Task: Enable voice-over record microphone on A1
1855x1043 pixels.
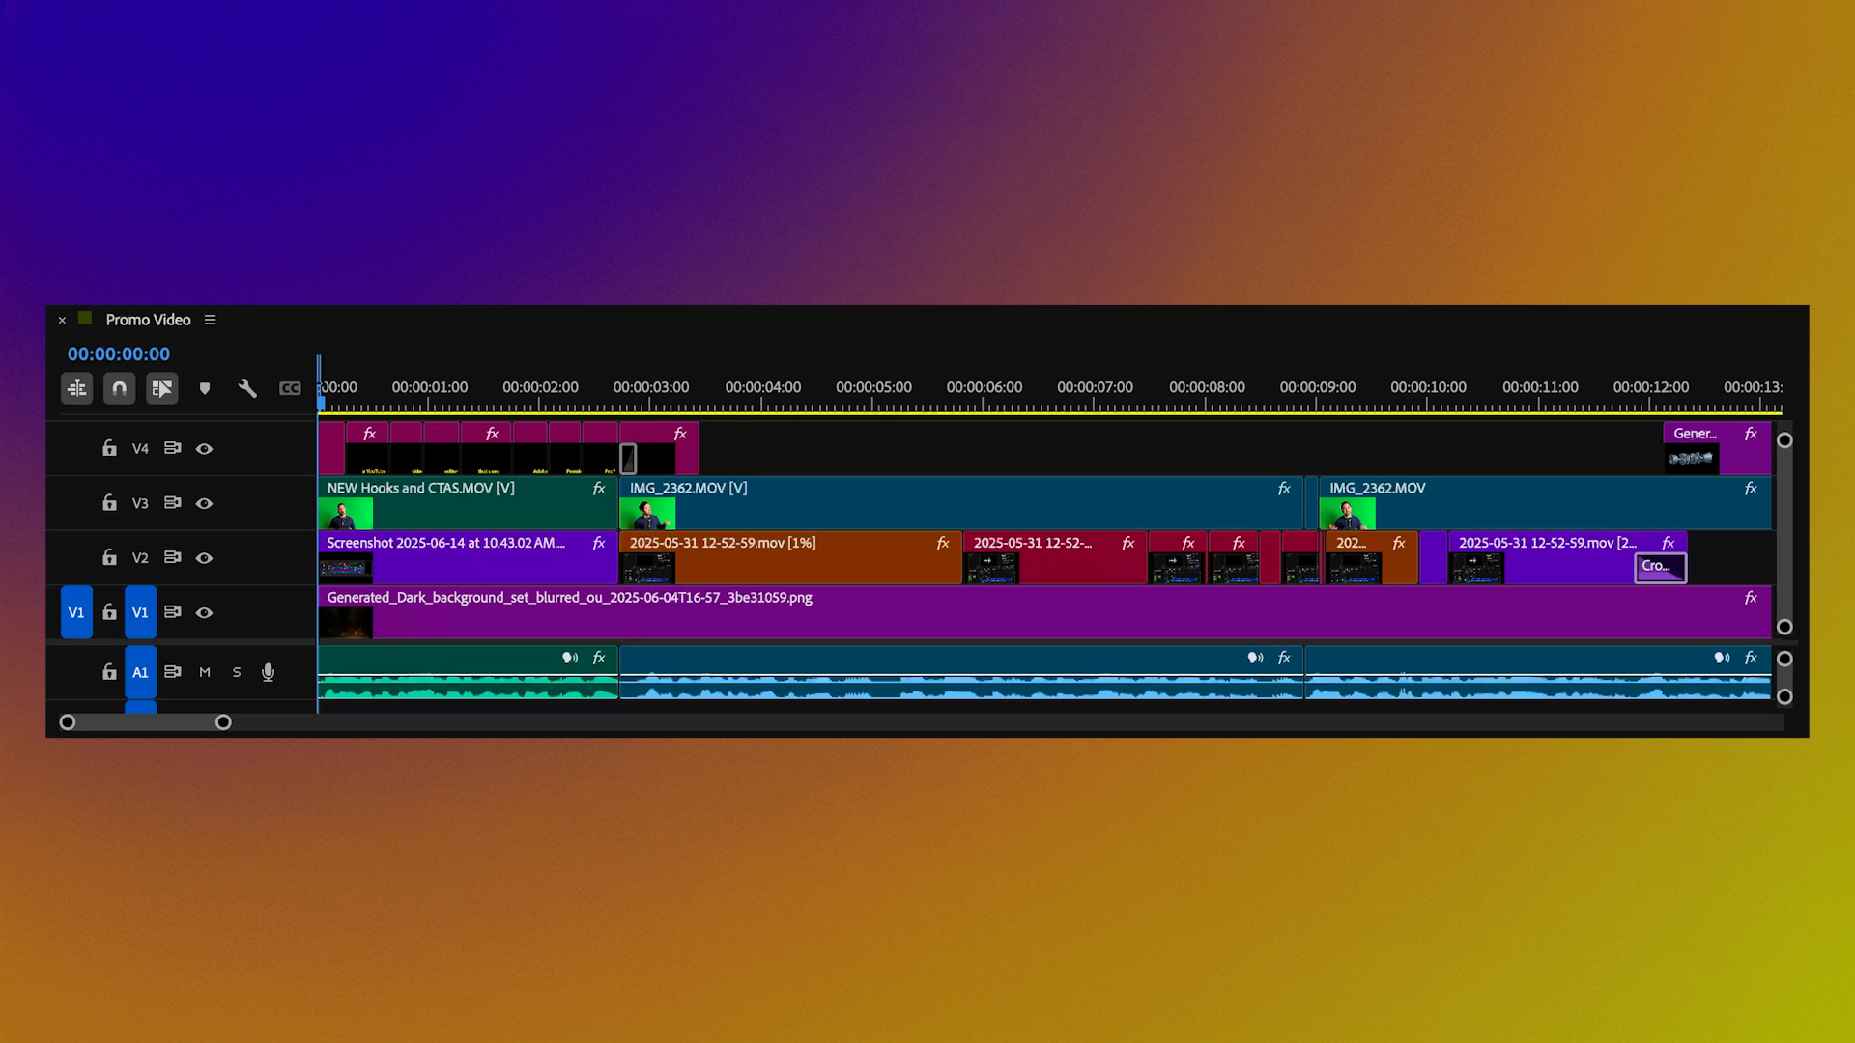Action: pyautogui.click(x=268, y=672)
